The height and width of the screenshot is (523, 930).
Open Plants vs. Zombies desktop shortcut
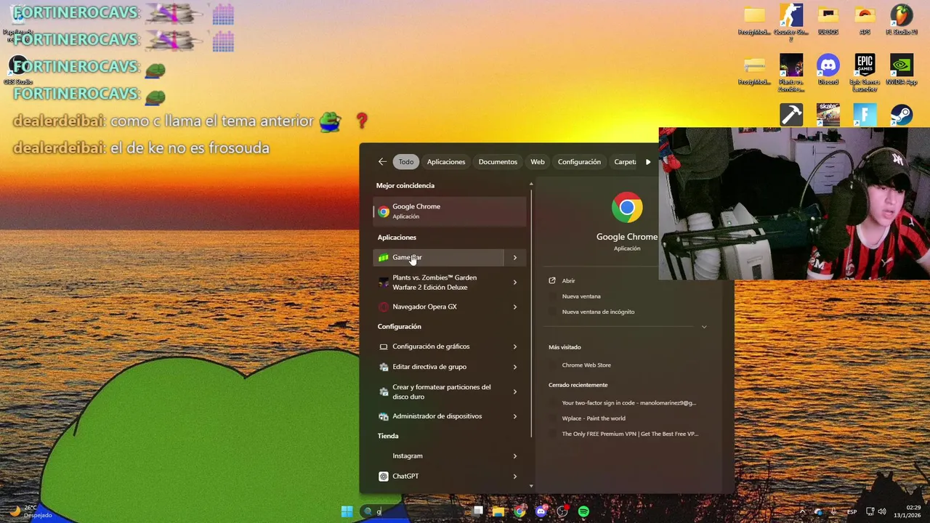point(790,72)
